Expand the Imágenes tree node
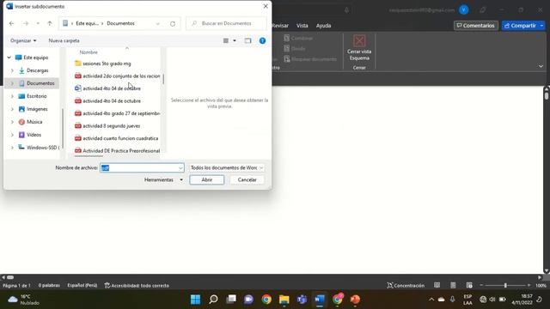Viewport: 550px width, 309px height. coord(12,109)
